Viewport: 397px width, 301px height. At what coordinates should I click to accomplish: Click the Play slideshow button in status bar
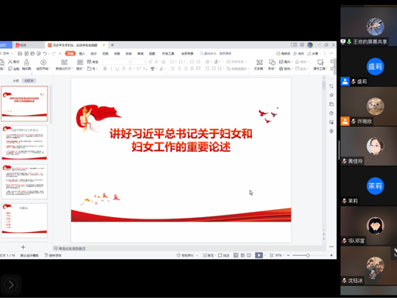(x=259, y=255)
